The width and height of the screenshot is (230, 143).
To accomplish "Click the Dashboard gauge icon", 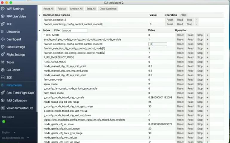I will (3, 39).
